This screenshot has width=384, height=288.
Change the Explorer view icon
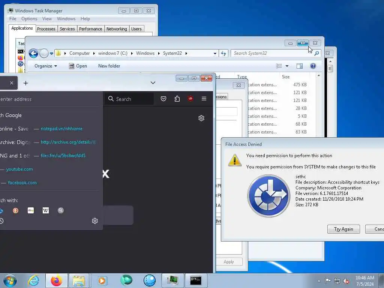click(279, 66)
